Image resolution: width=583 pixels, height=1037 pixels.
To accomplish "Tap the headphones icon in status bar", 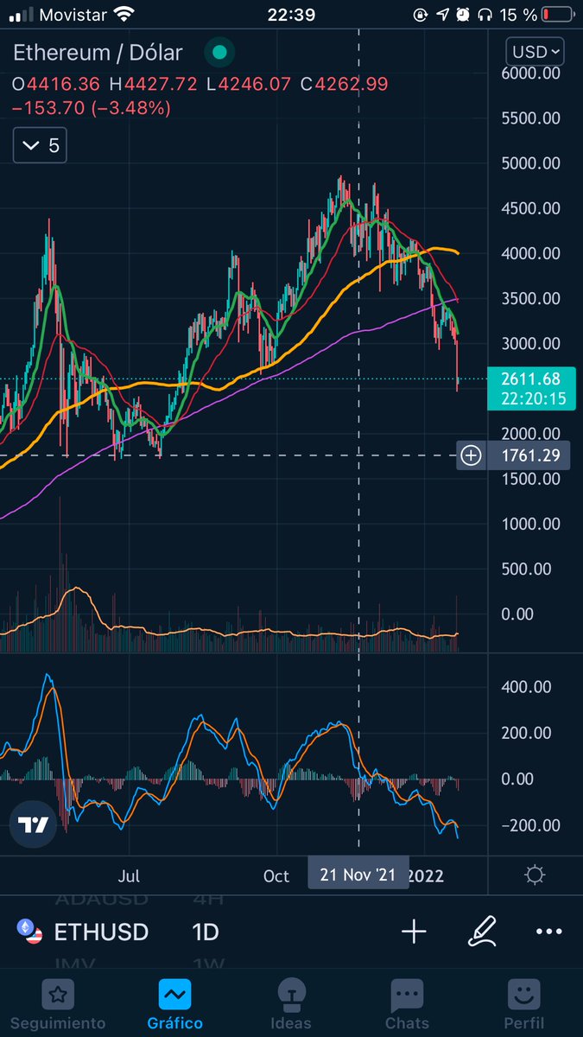I will tap(484, 15).
